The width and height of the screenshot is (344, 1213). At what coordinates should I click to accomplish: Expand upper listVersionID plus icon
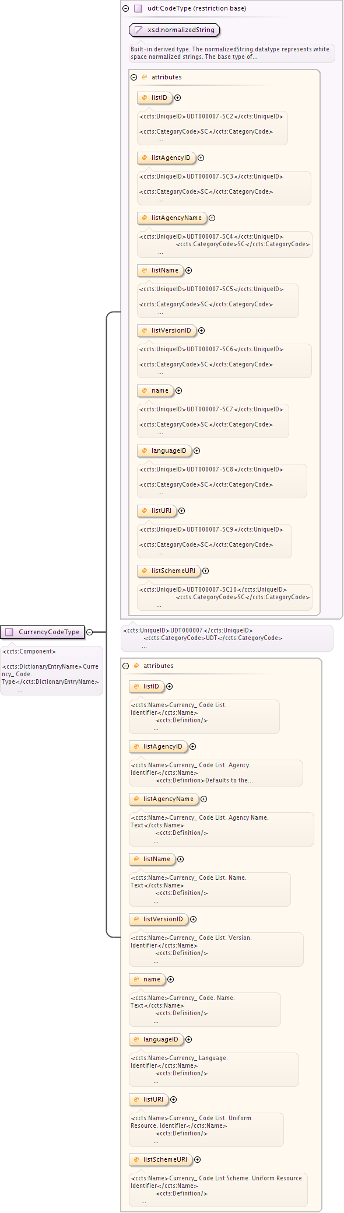201,331
